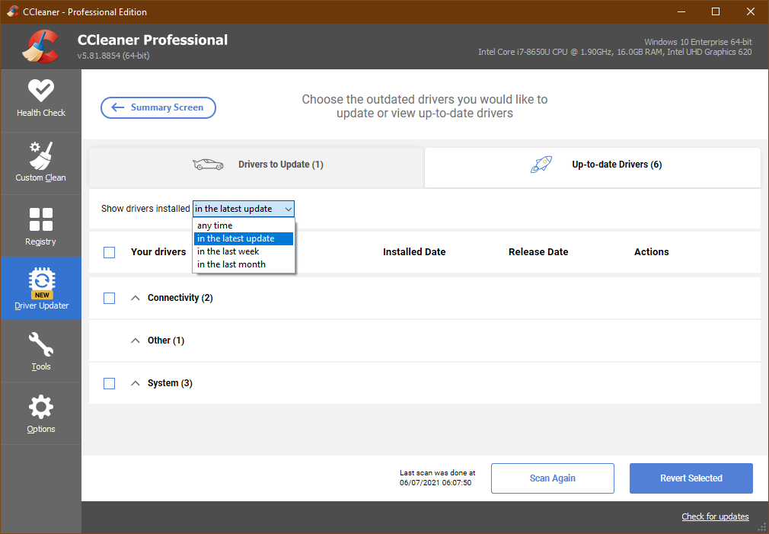The width and height of the screenshot is (769, 534).
Task: Open Tools wrench icon
Action: pos(40,345)
